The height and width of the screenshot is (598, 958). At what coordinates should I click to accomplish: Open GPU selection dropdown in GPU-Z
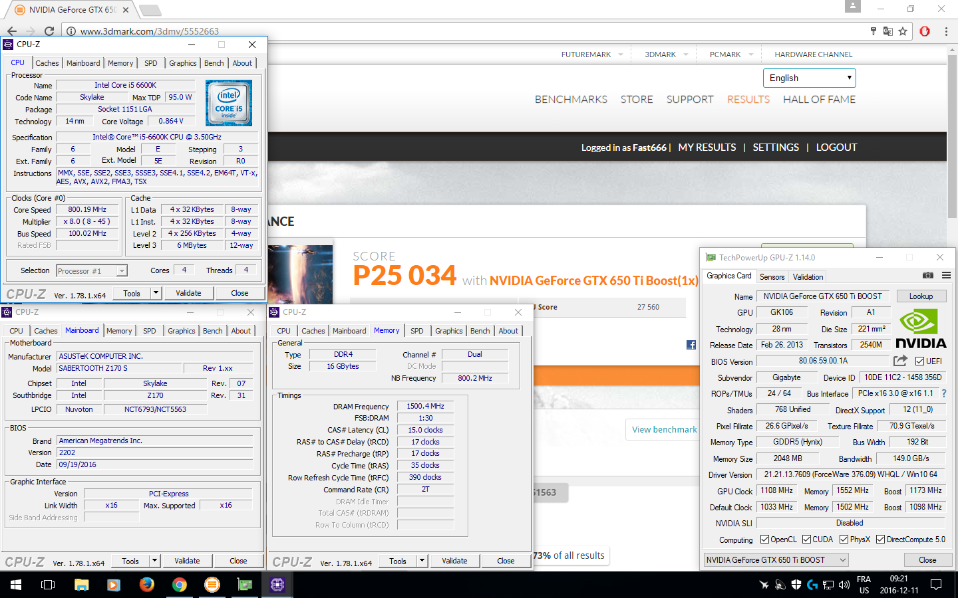pos(776,560)
